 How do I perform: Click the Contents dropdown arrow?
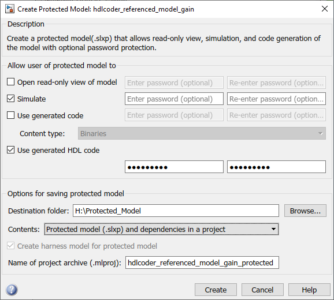[x=273, y=229]
